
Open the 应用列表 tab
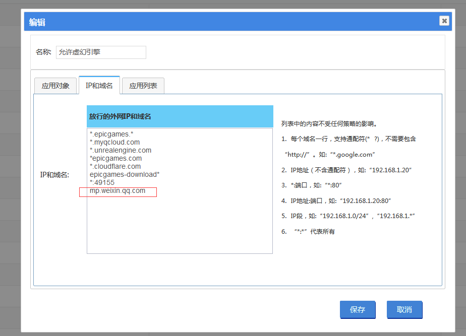[143, 86]
